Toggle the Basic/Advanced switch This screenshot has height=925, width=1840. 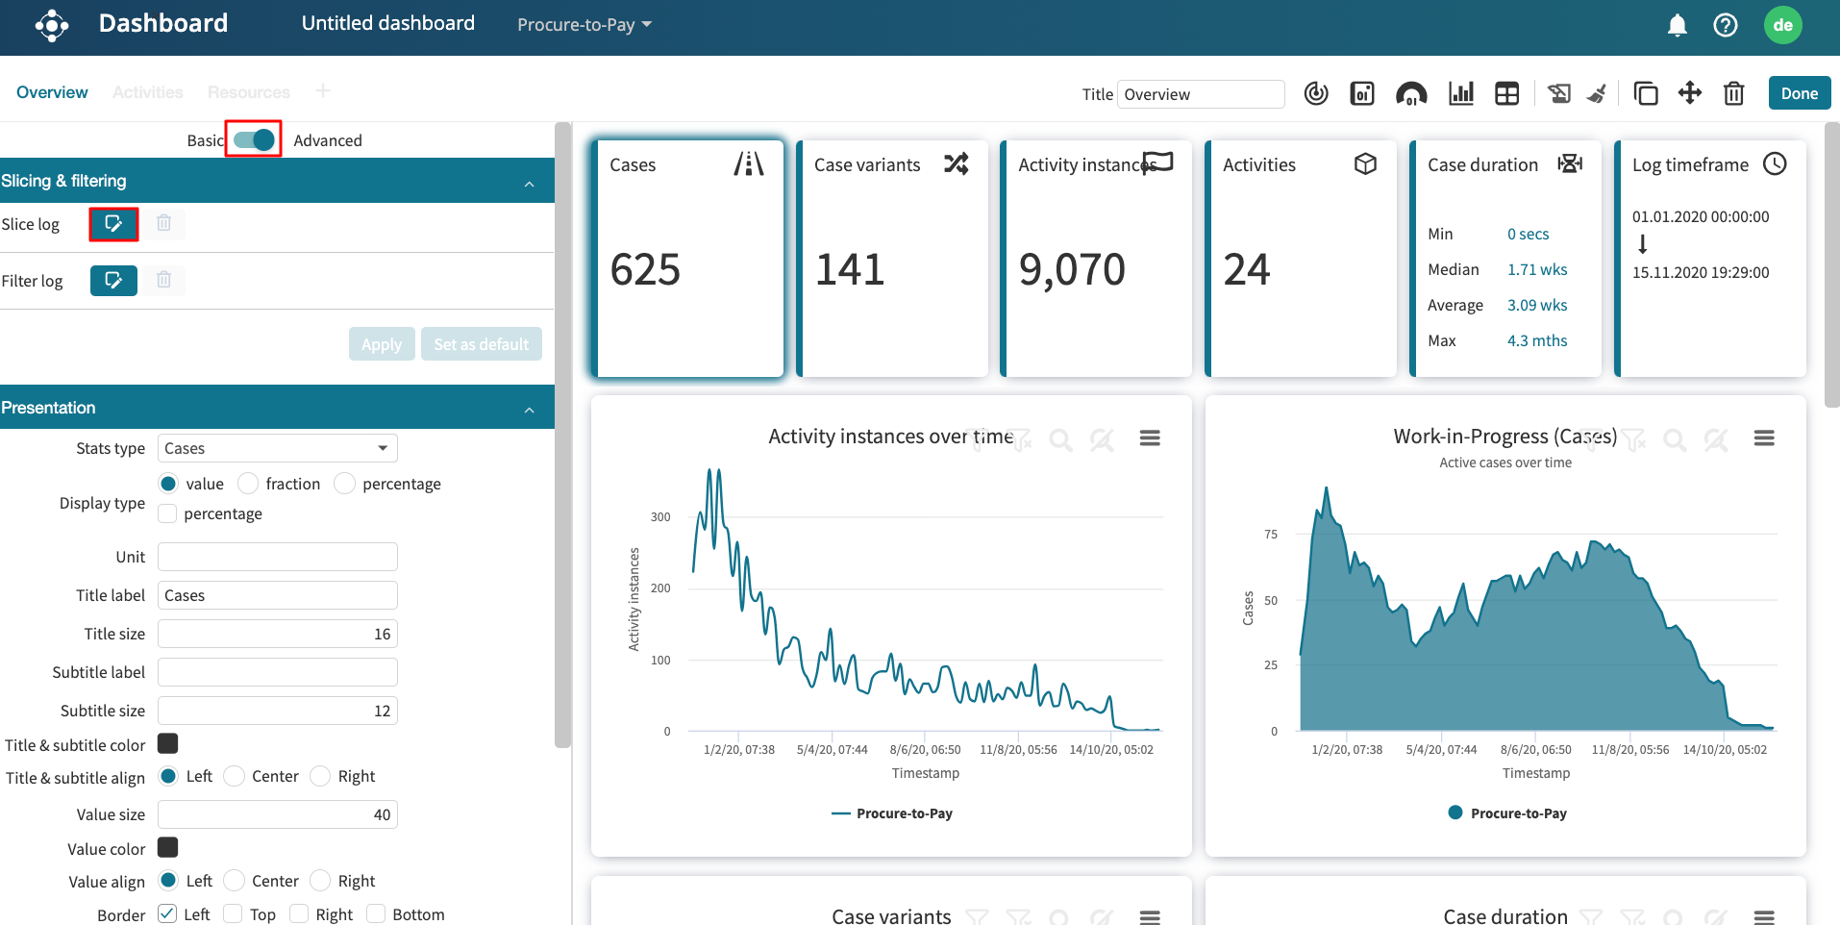click(254, 139)
